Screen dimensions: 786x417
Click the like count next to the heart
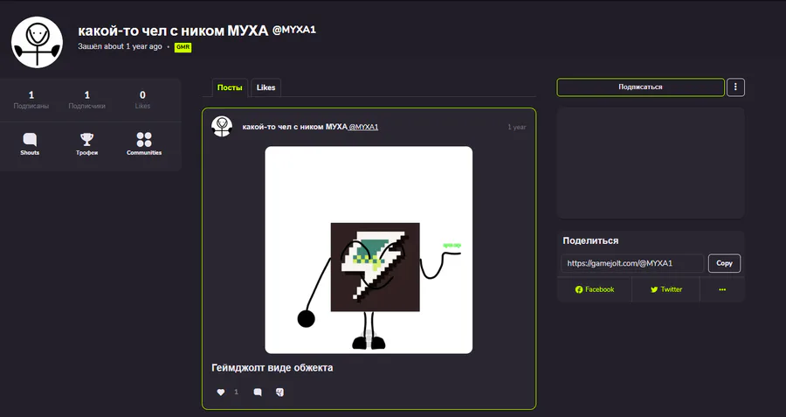click(236, 393)
